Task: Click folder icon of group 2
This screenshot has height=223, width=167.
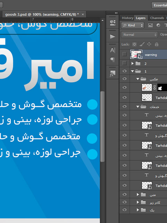Action: tap(138, 63)
